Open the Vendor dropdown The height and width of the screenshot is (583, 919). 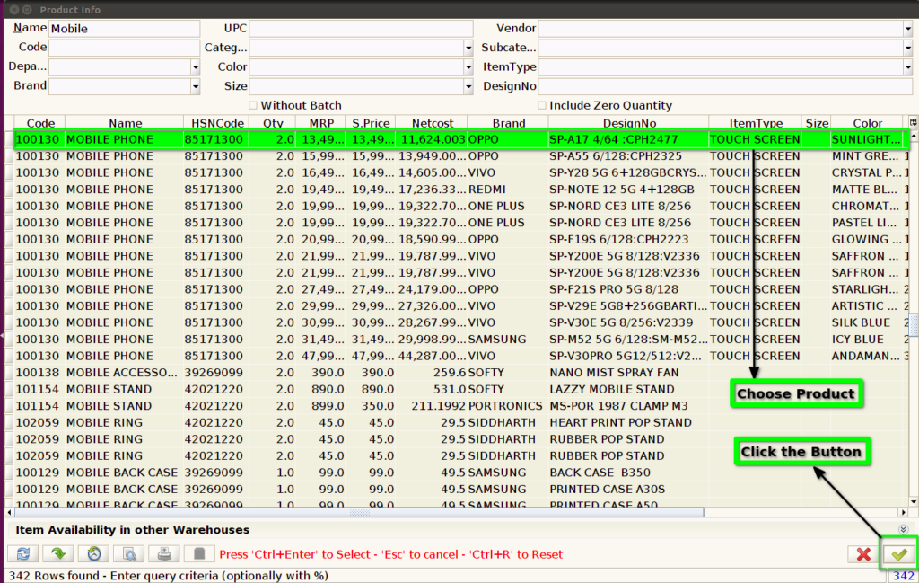coord(908,28)
